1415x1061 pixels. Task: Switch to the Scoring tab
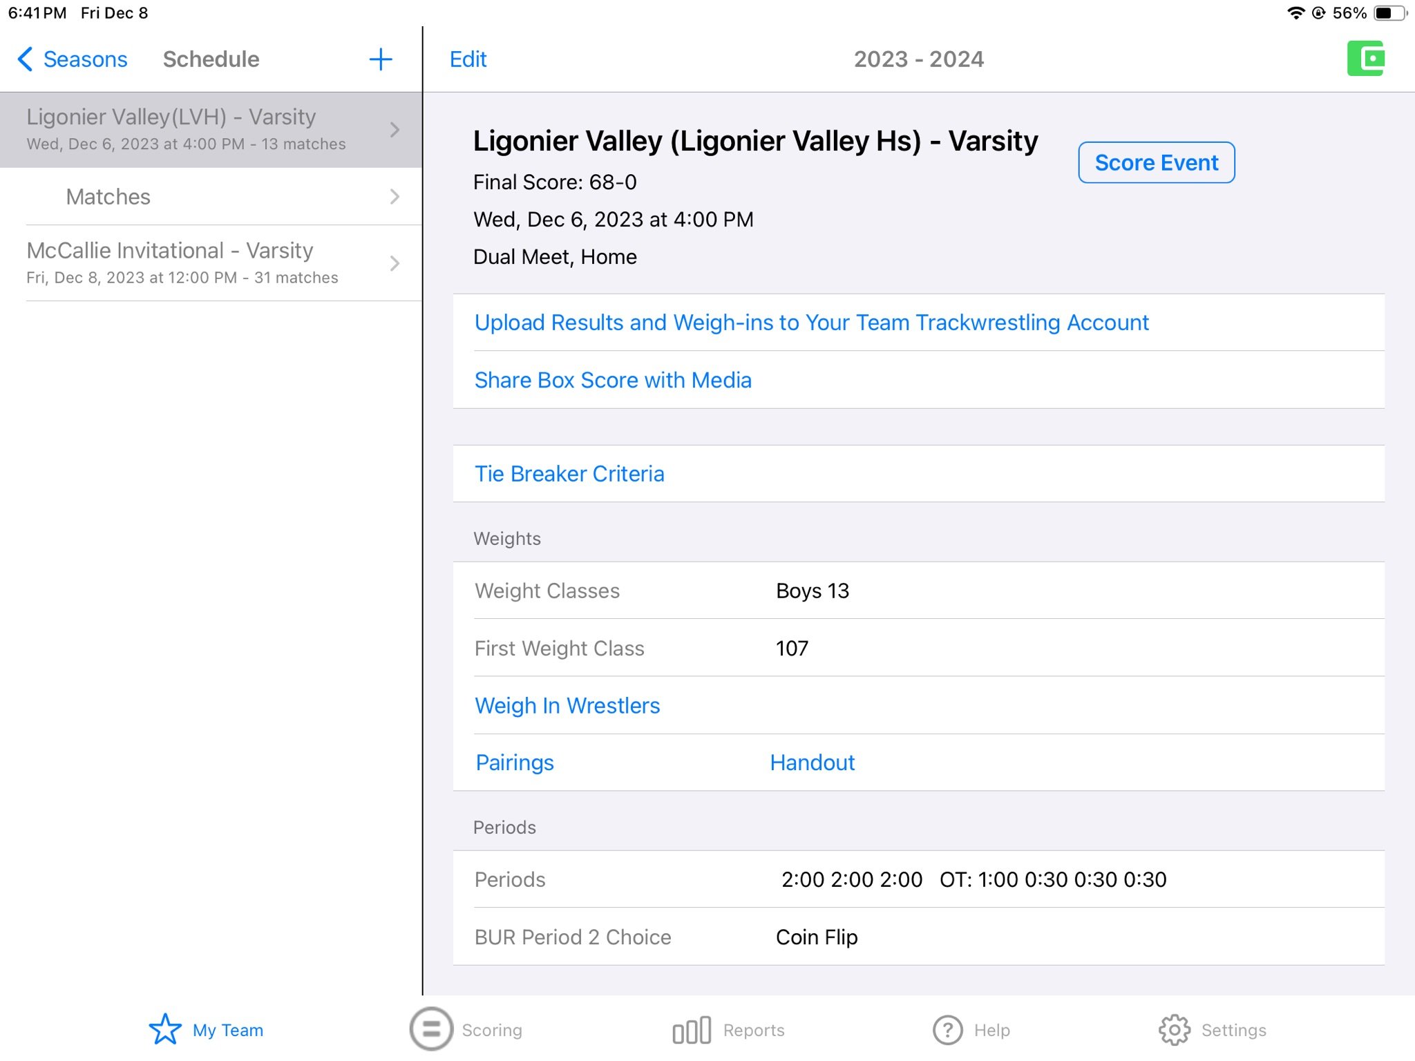click(466, 1029)
